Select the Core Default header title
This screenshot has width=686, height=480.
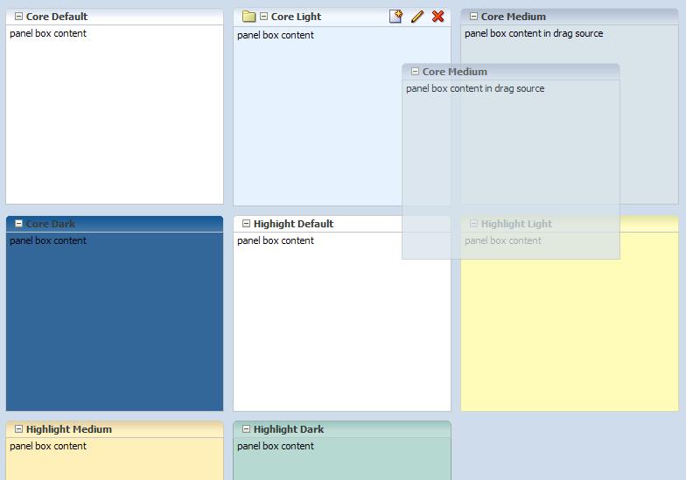coord(57,17)
